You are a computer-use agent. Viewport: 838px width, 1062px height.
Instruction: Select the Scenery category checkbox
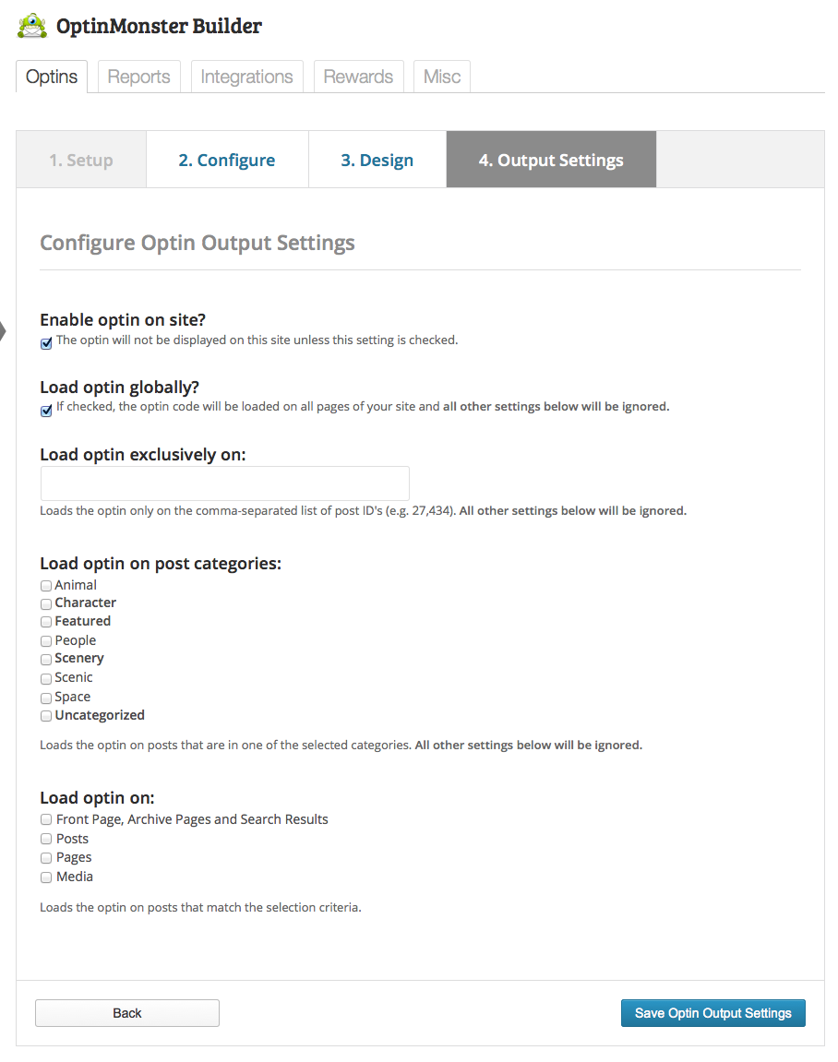click(x=46, y=659)
